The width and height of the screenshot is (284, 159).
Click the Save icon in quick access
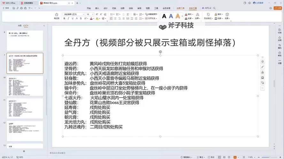click(x=14, y=8)
